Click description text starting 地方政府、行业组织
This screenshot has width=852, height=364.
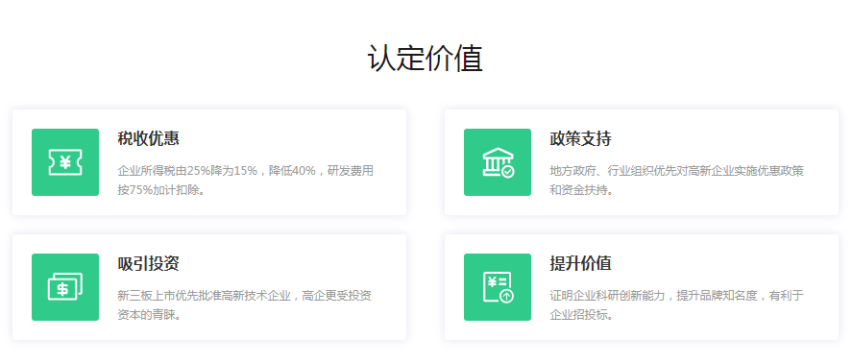point(676,181)
